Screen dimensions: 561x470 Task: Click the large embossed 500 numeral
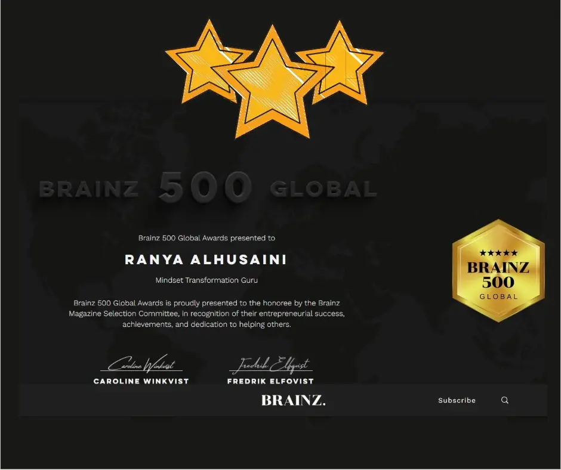pos(204,187)
